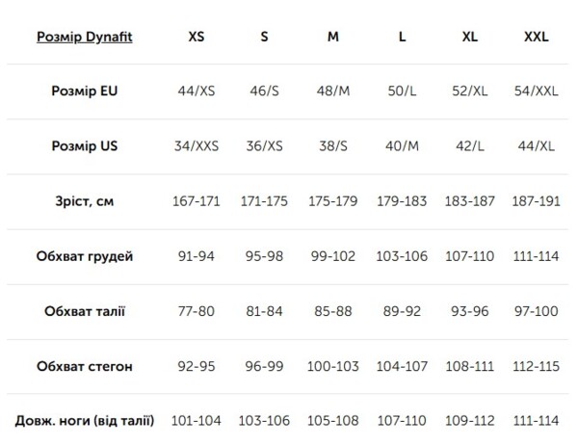The width and height of the screenshot is (578, 445).
Task: Click the Обхват стегон row label
Action: (85, 366)
